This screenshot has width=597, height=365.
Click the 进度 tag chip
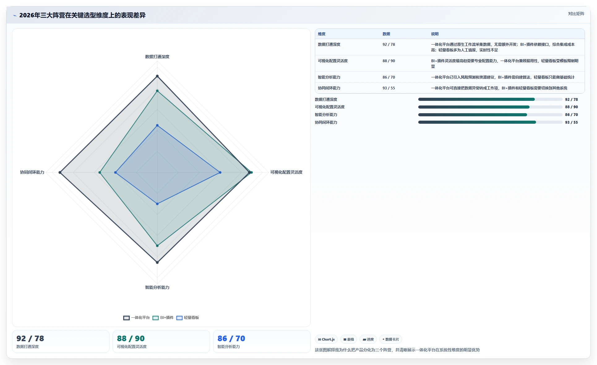click(368, 339)
